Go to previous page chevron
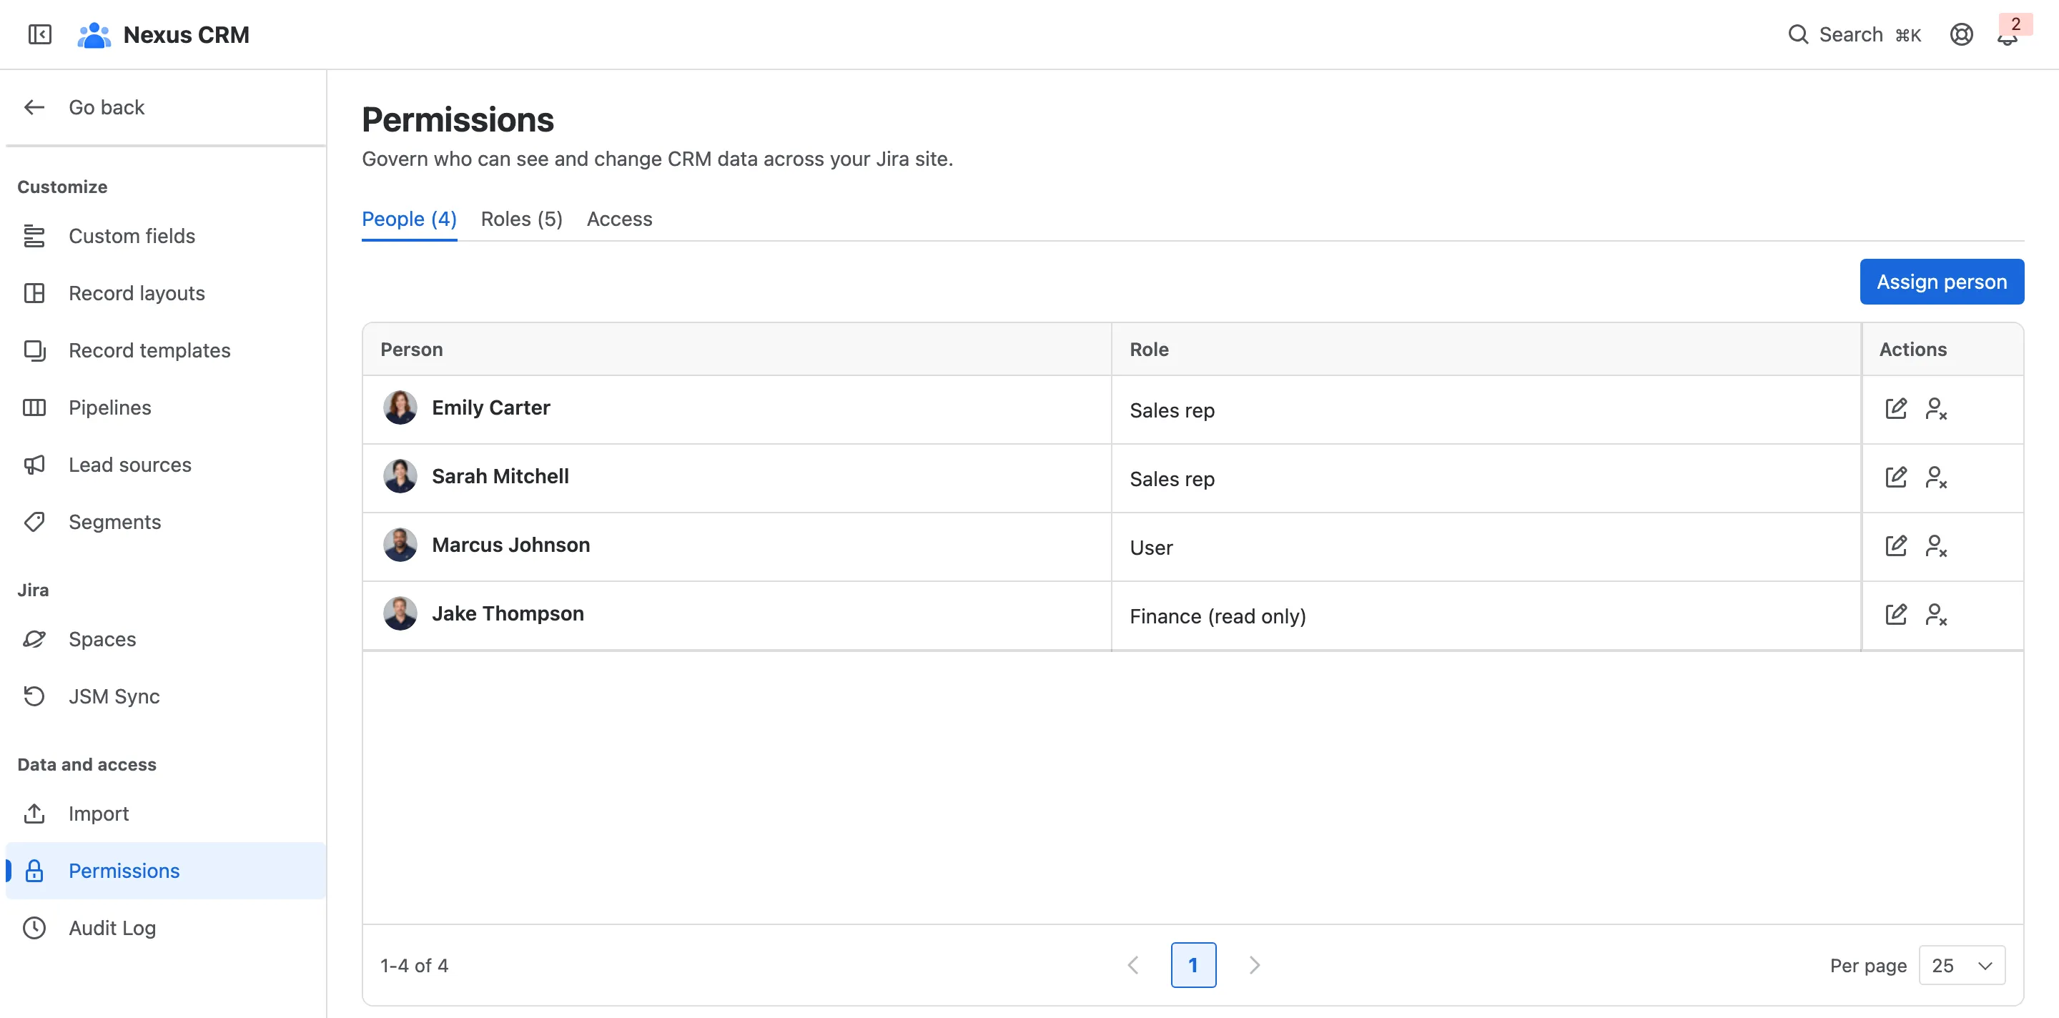 click(1132, 965)
